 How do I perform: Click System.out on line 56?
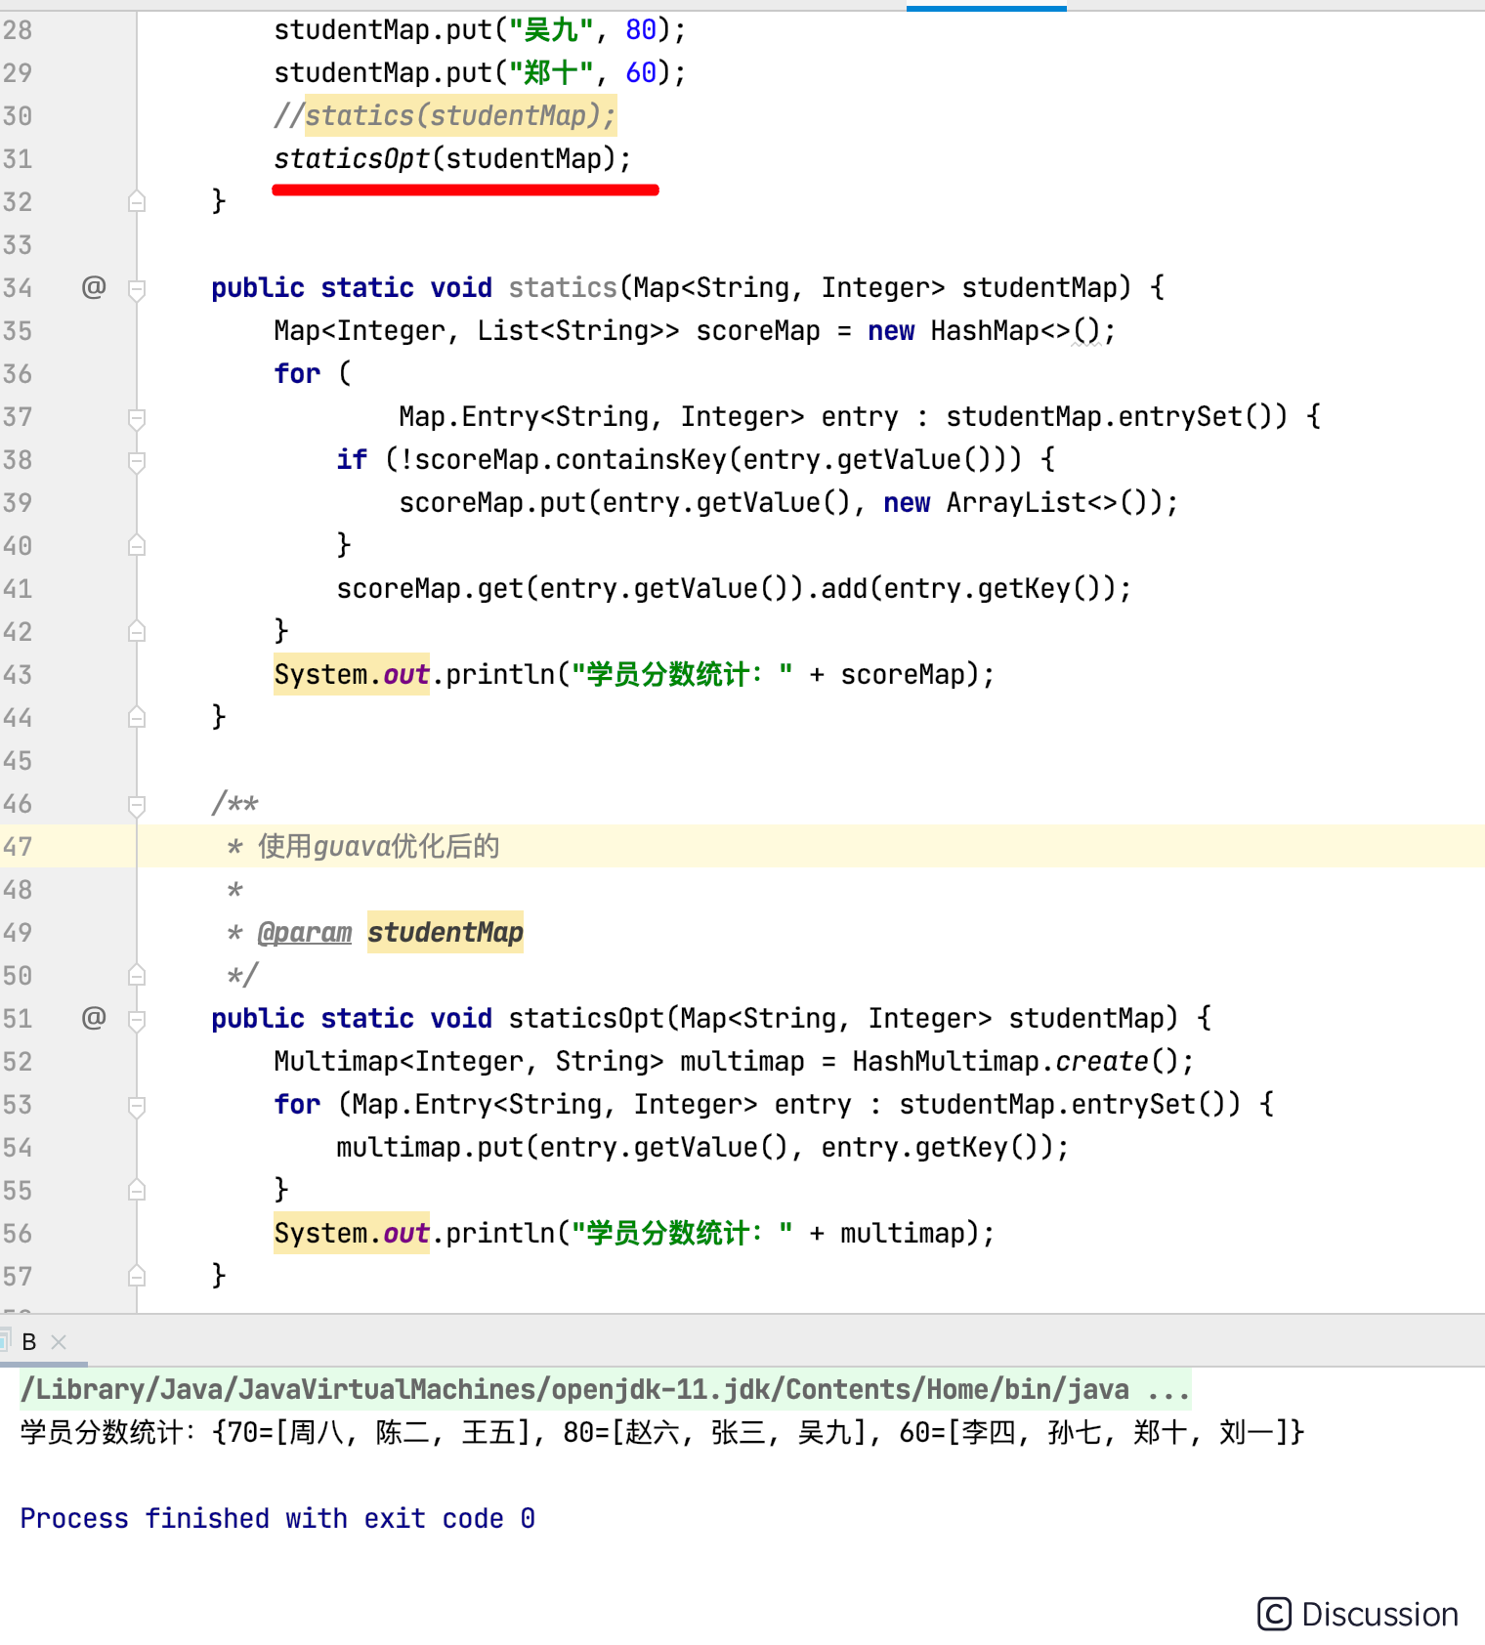[x=352, y=1233]
